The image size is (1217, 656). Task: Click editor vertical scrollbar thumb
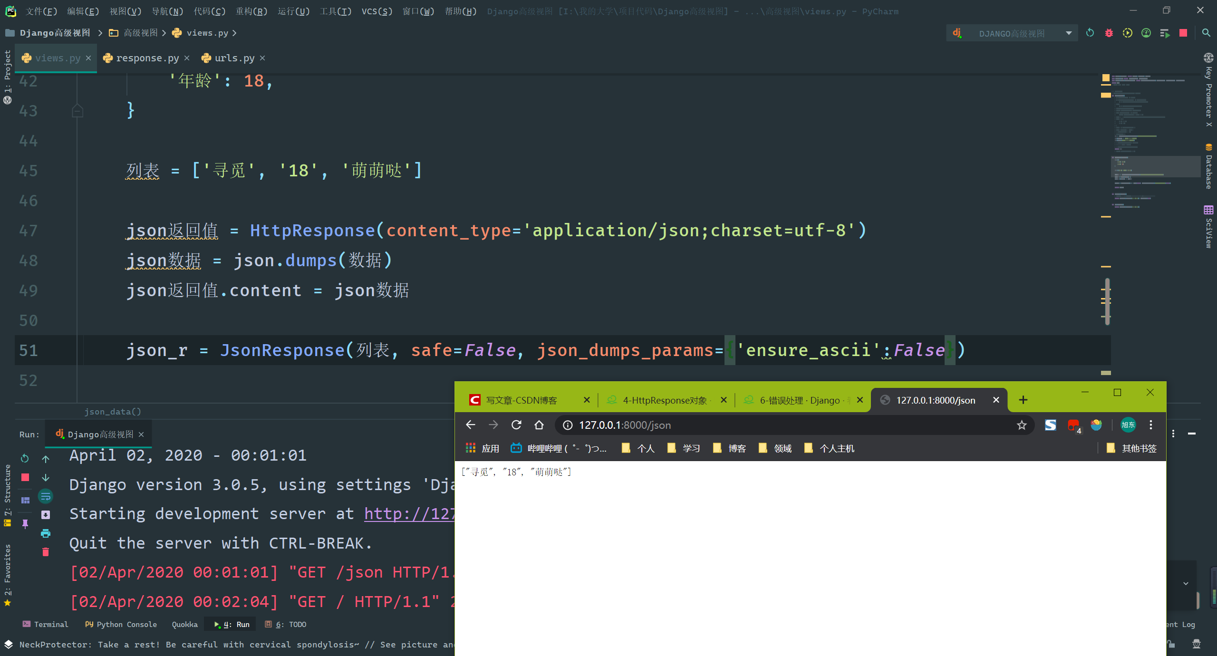coord(1107,301)
